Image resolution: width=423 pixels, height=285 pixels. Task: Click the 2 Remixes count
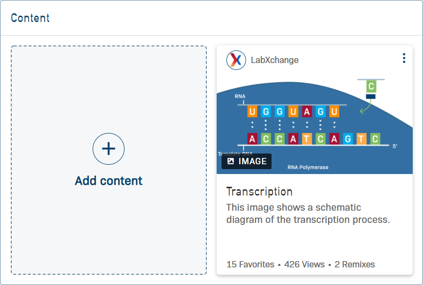pos(355,264)
